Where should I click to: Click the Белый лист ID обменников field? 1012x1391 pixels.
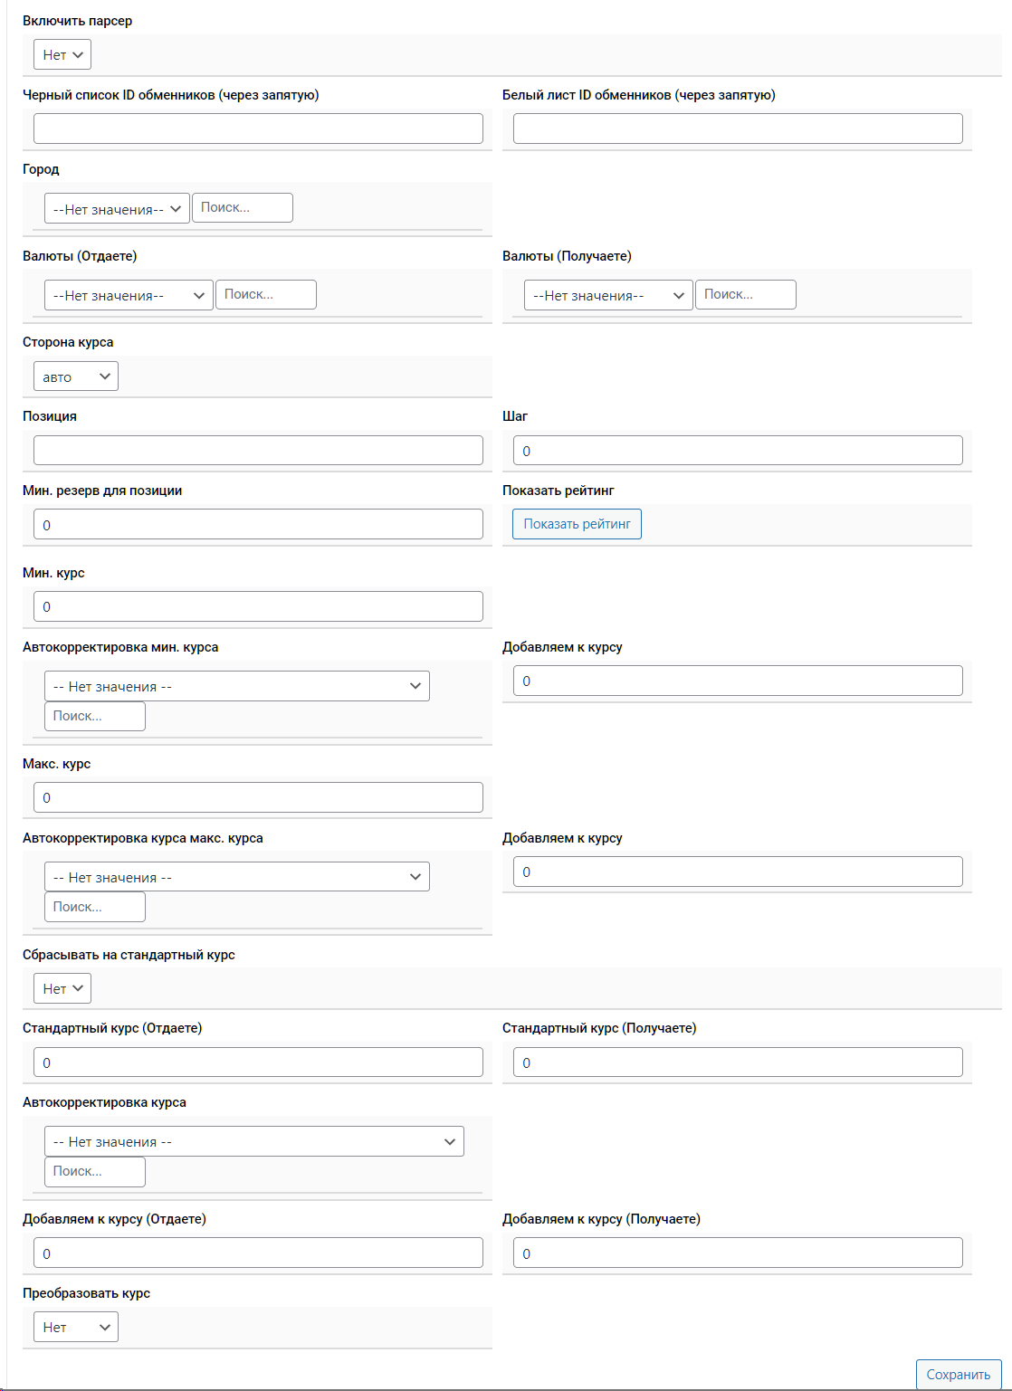738,129
